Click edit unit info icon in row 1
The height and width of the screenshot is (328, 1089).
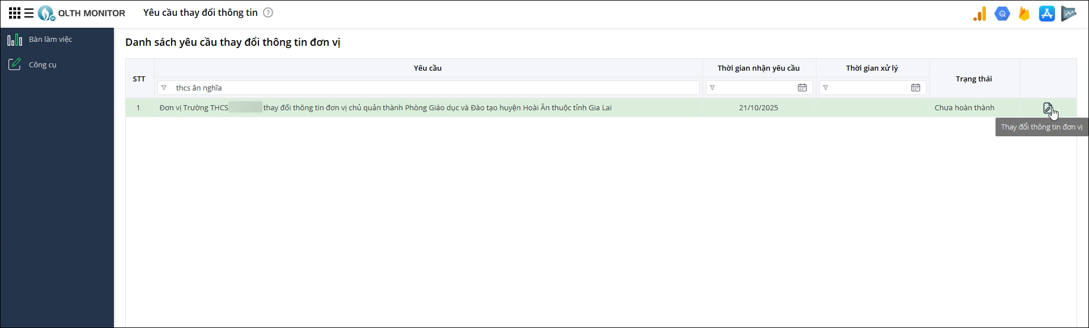coord(1048,108)
